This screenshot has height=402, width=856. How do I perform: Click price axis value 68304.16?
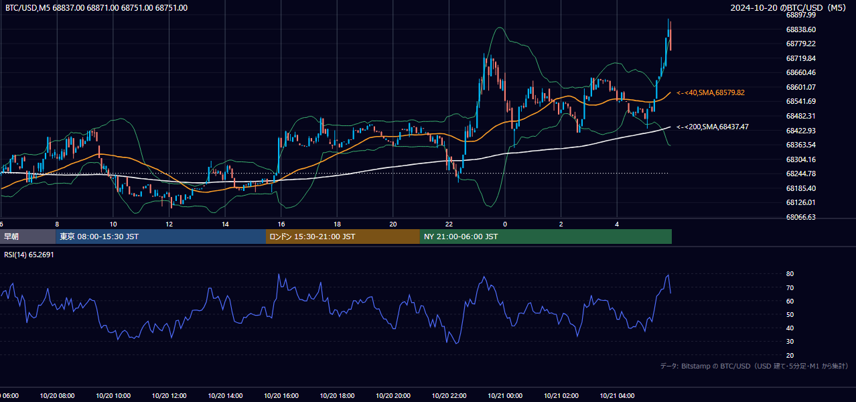pos(801,159)
